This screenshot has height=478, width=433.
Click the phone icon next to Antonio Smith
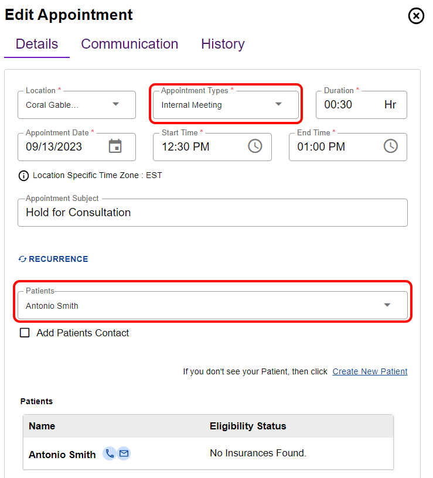pos(109,453)
